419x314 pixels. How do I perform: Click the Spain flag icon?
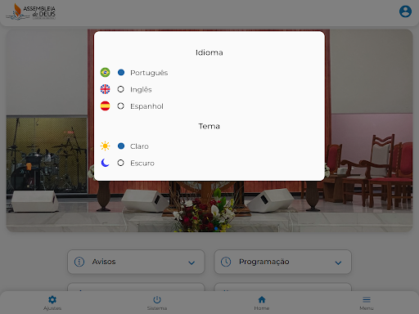tap(105, 105)
